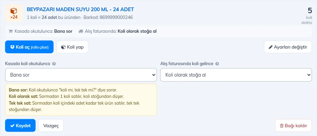This screenshot has height=136, width=317.
Task: Click the Bağı kaldır delete button
Action: coord(294,126)
